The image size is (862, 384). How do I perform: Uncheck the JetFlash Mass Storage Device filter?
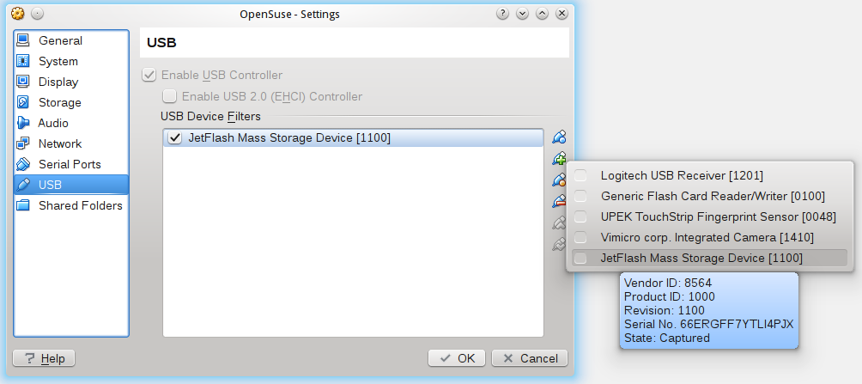(176, 138)
